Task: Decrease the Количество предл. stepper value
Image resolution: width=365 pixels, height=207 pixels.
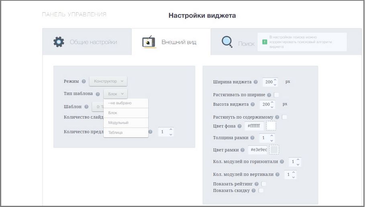Action: click(x=171, y=134)
